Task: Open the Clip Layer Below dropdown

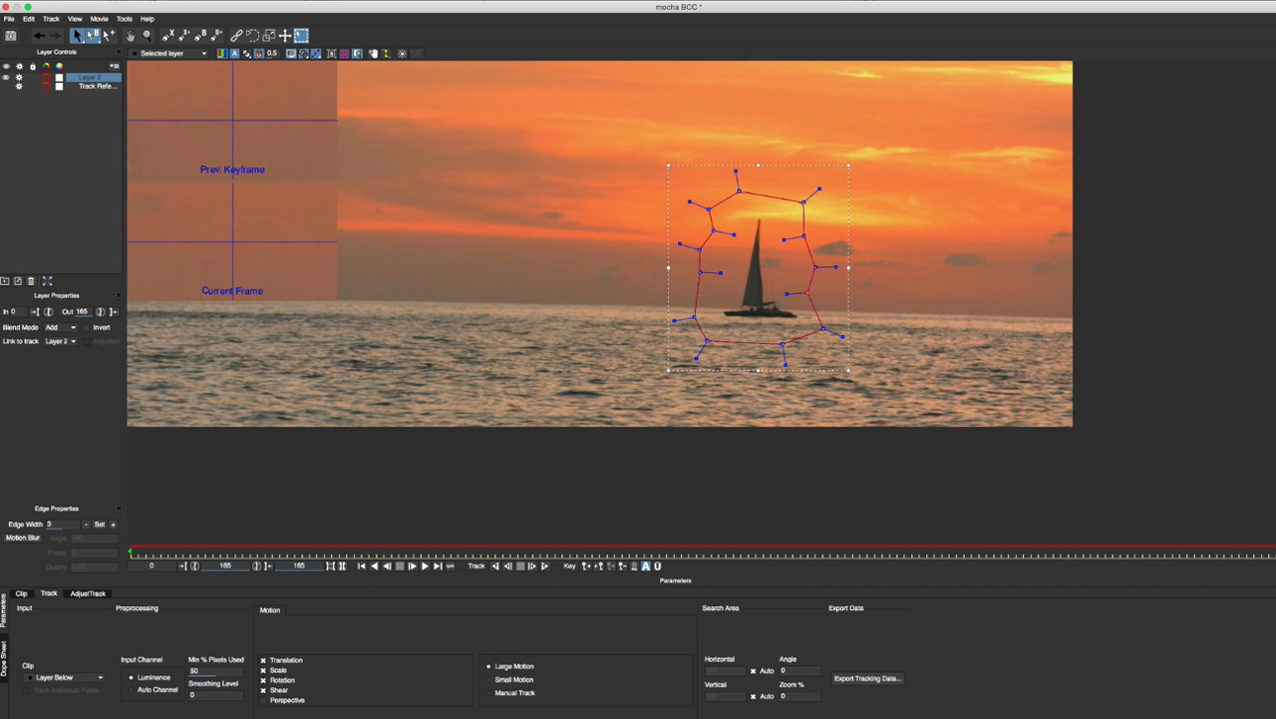Action: (64, 678)
